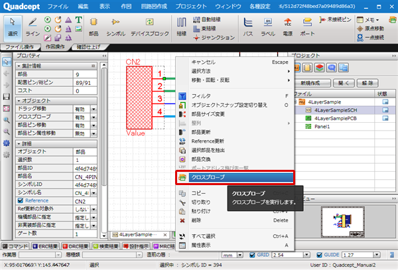The height and width of the screenshot is (270, 398).
Task: Click the 未接続ピン unconnected pin tool
Action: click(x=335, y=19)
